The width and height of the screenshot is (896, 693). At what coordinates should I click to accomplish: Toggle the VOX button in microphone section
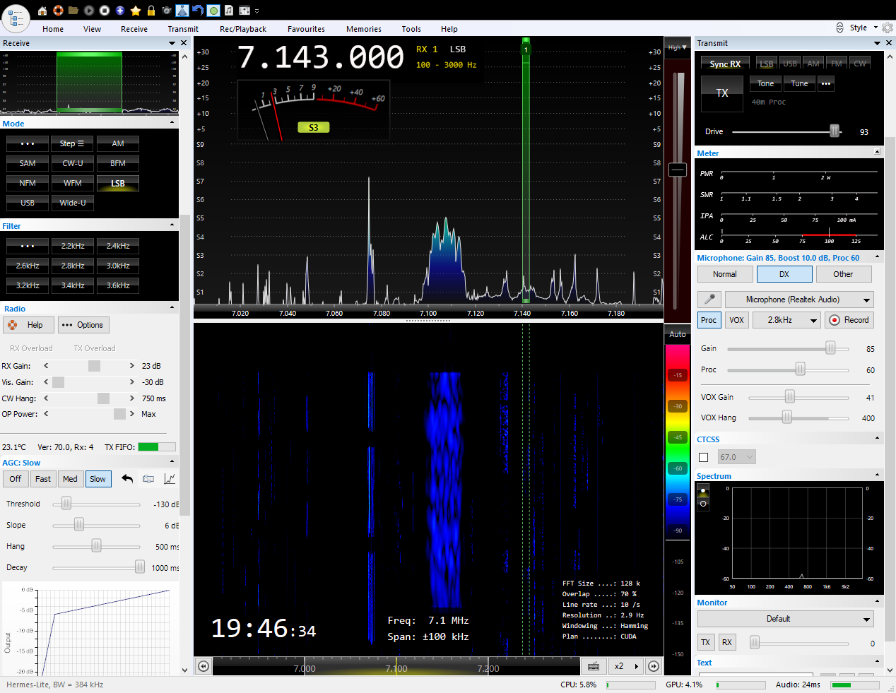click(736, 320)
